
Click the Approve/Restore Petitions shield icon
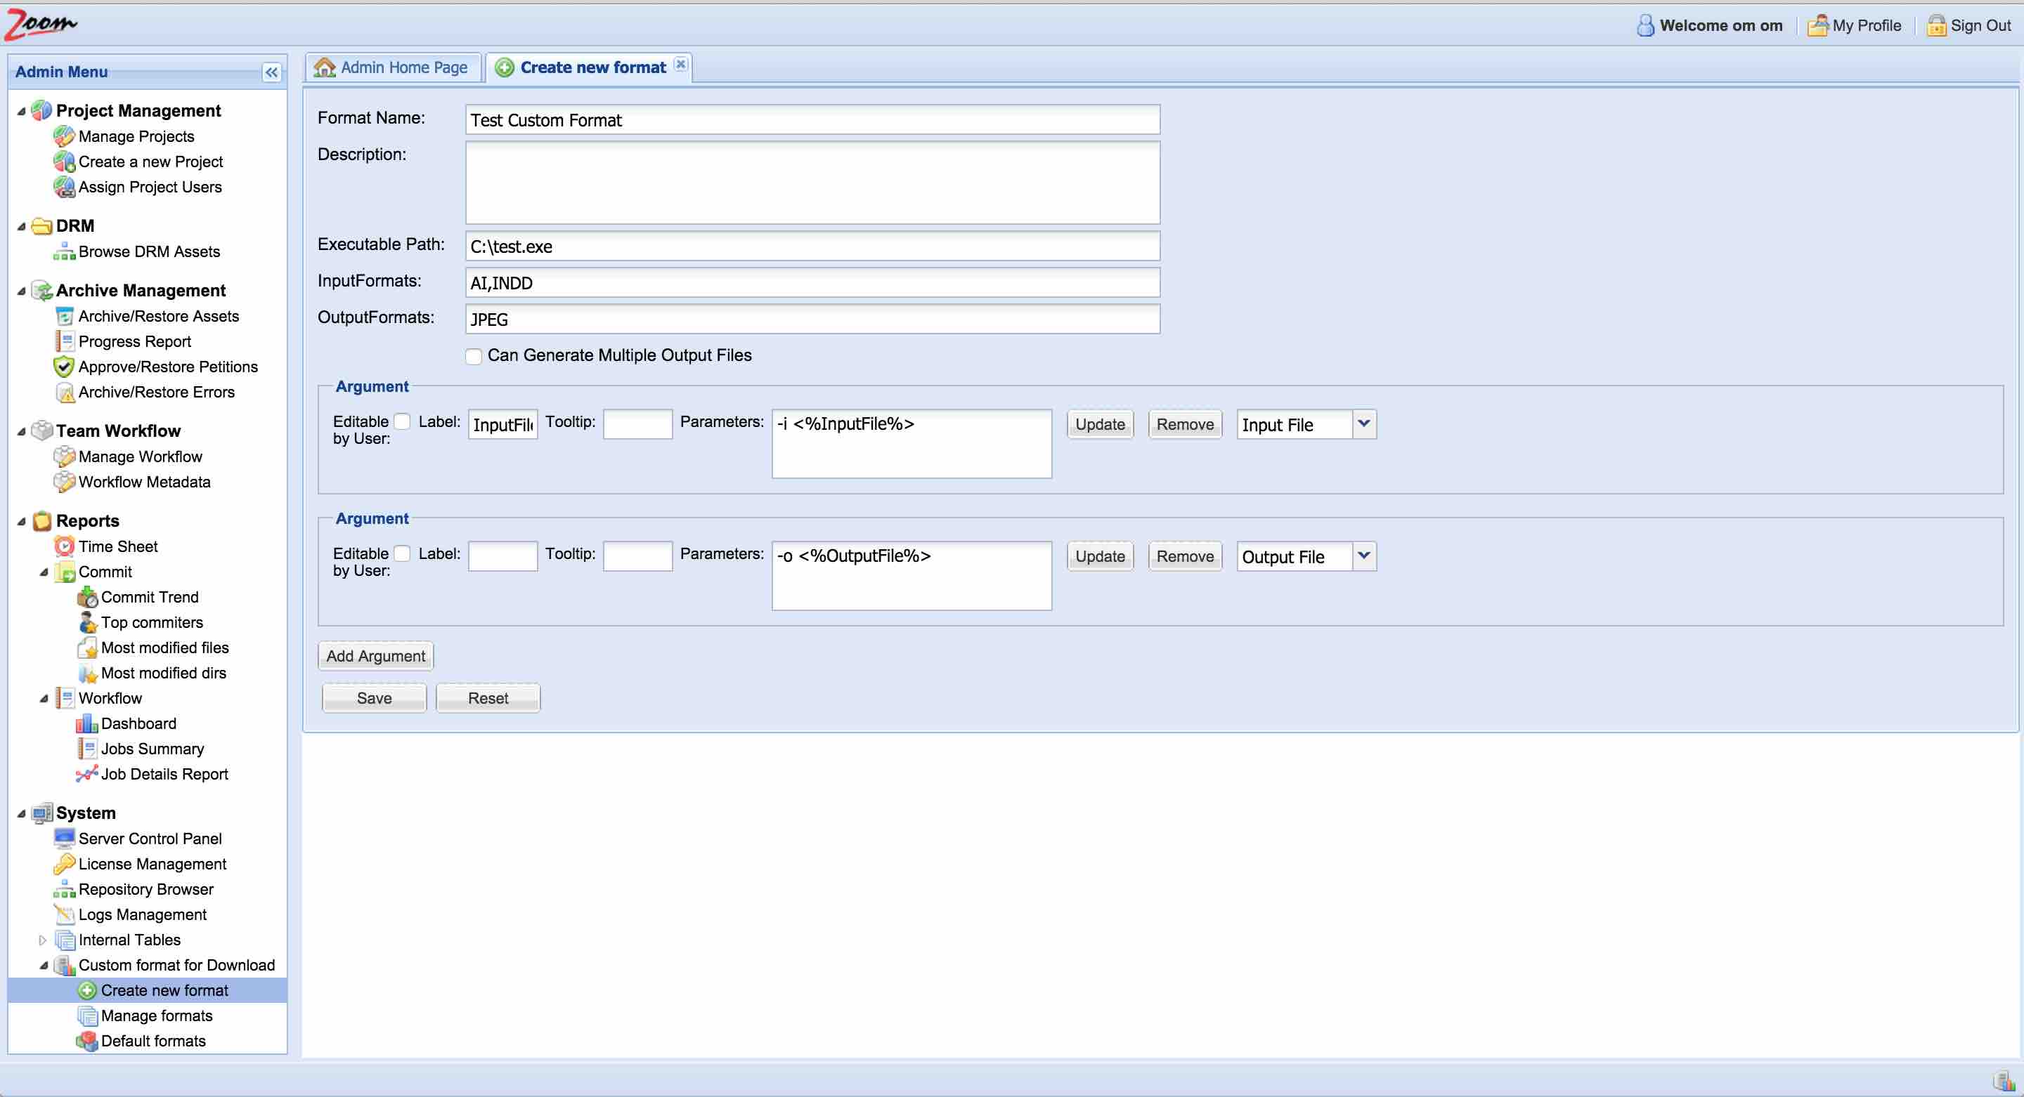click(64, 367)
